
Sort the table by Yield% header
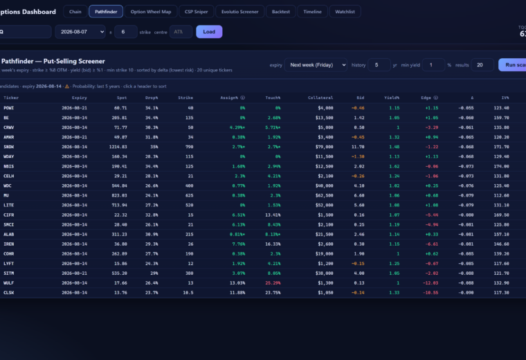[392, 98]
